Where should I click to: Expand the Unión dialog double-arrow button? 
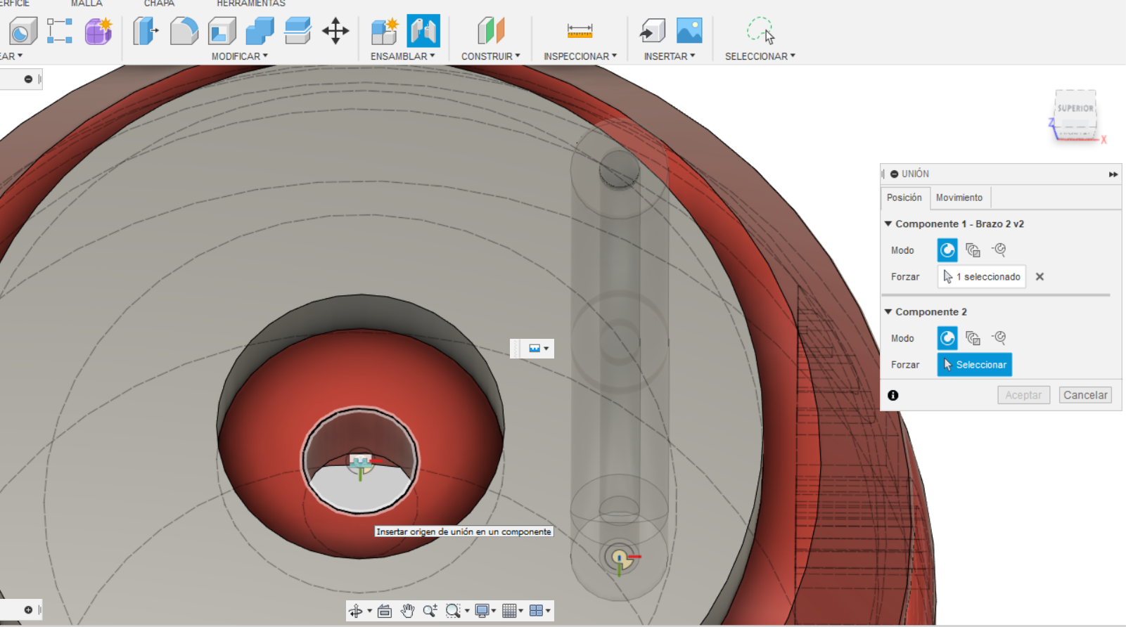coord(1113,174)
